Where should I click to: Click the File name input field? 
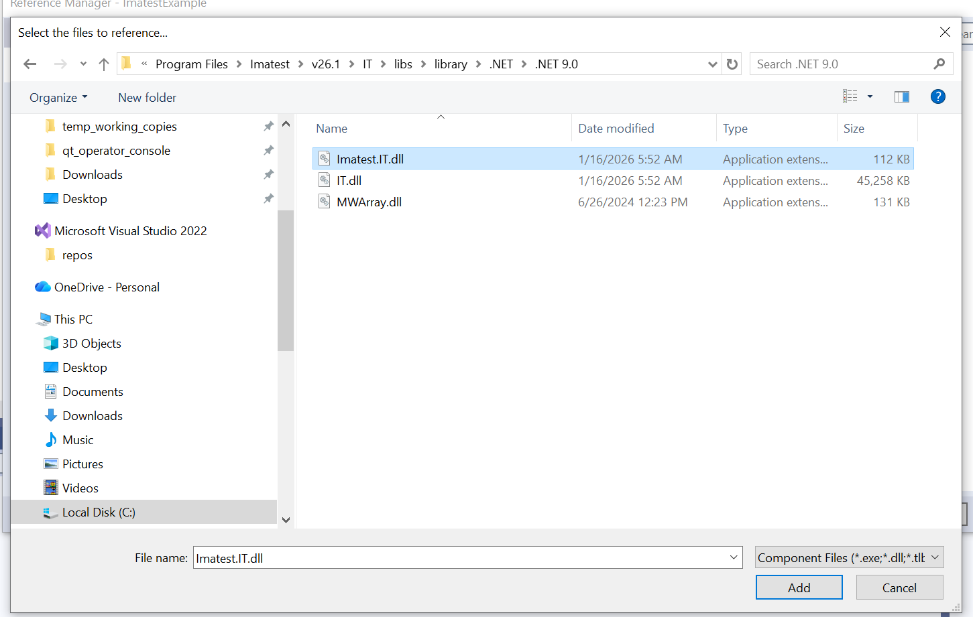[467, 558]
